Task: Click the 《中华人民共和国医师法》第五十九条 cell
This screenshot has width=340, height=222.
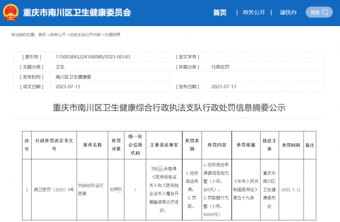Action: click(246, 190)
